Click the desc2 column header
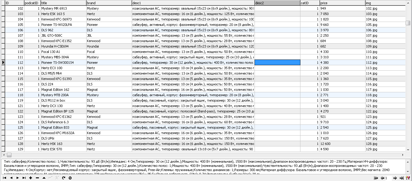This screenshot has height=181, width=412. point(277,3)
